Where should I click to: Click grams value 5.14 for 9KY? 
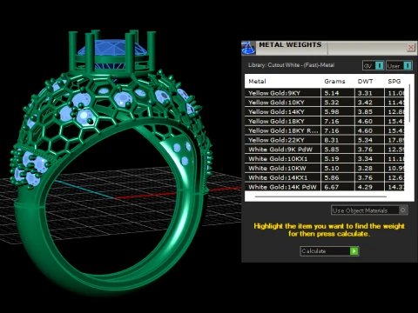(x=332, y=93)
